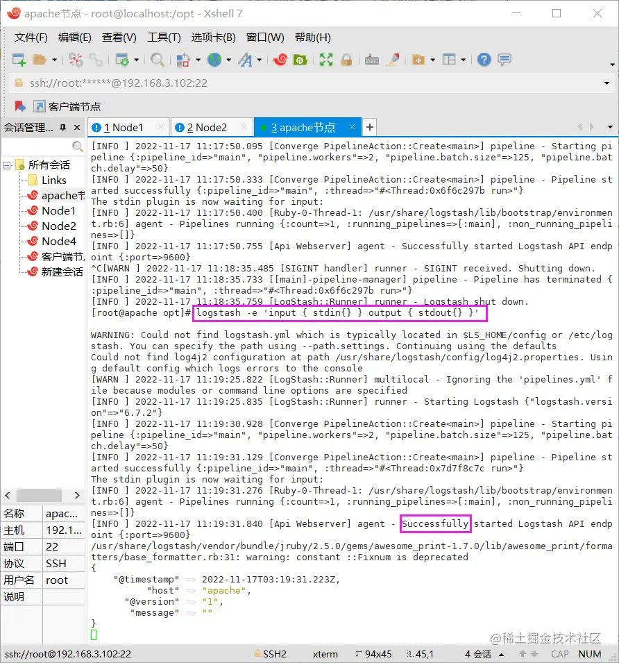Screen dimensions: 619x663
Task: Open the 选项卡(B) menu
Action: [x=213, y=37]
